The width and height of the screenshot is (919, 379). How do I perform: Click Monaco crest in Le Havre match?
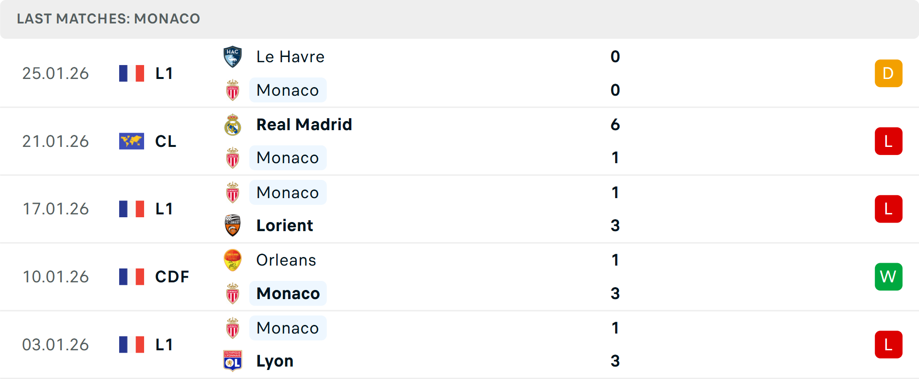[x=233, y=90]
